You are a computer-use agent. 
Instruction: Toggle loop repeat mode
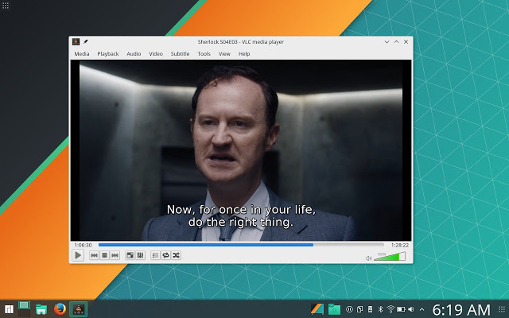pos(165,255)
